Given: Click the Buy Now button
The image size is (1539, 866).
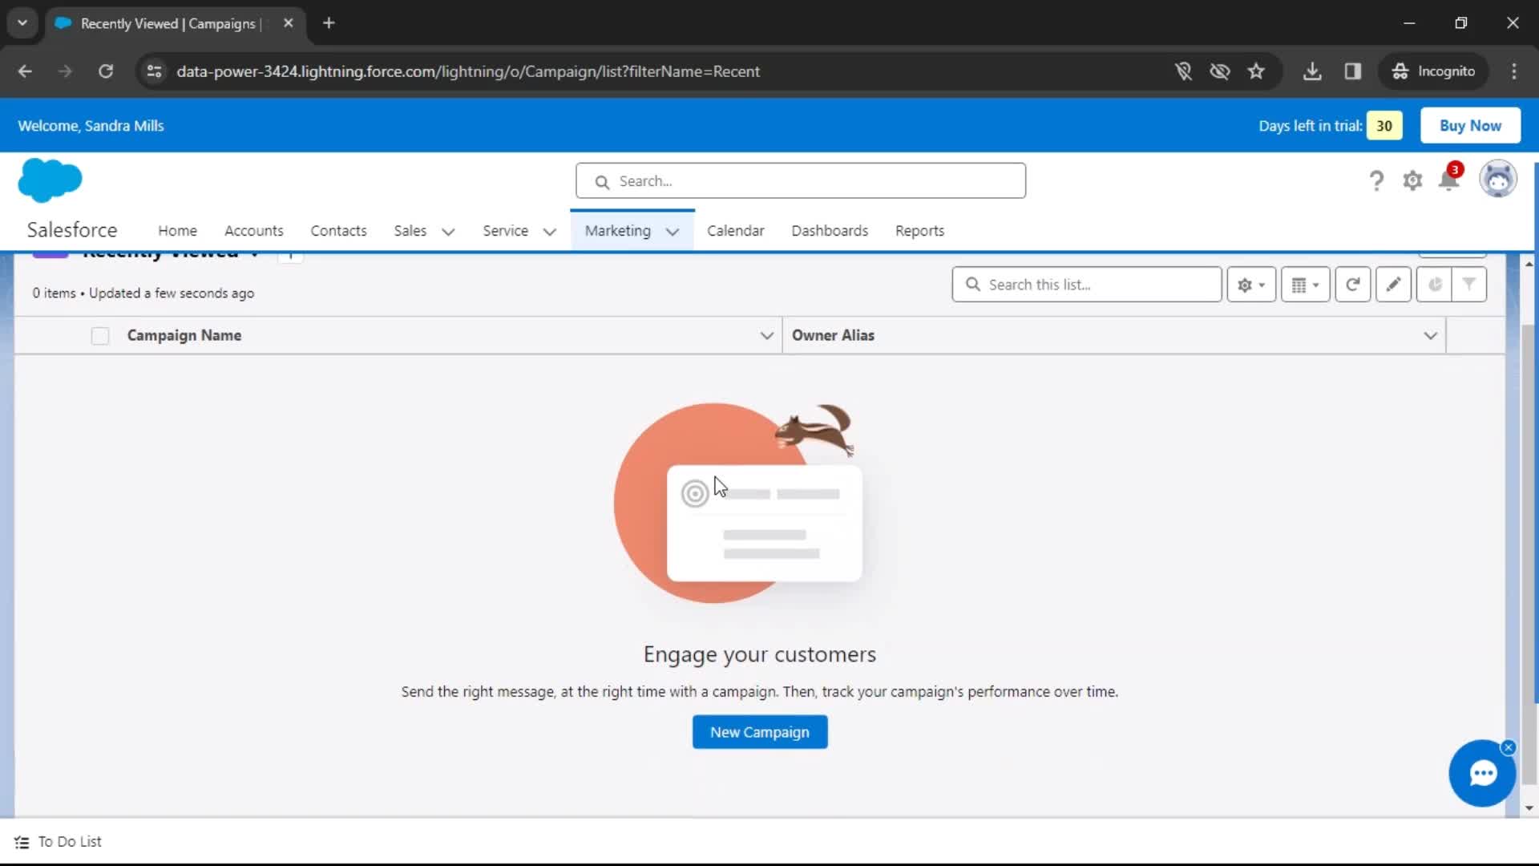Looking at the screenshot, I should 1470,126.
